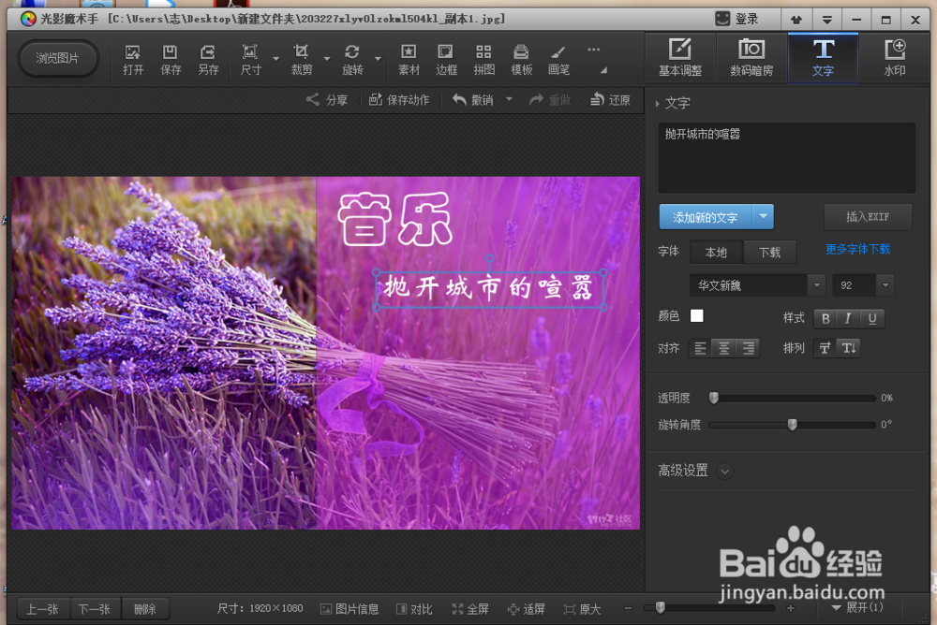Screen dimensions: 937x625
Task: Open a picture with the 打开 icon
Action: coord(132,58)
